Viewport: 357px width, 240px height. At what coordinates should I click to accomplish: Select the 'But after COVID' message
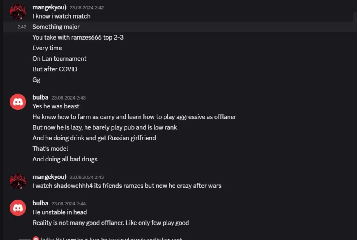tap(55, 69)
